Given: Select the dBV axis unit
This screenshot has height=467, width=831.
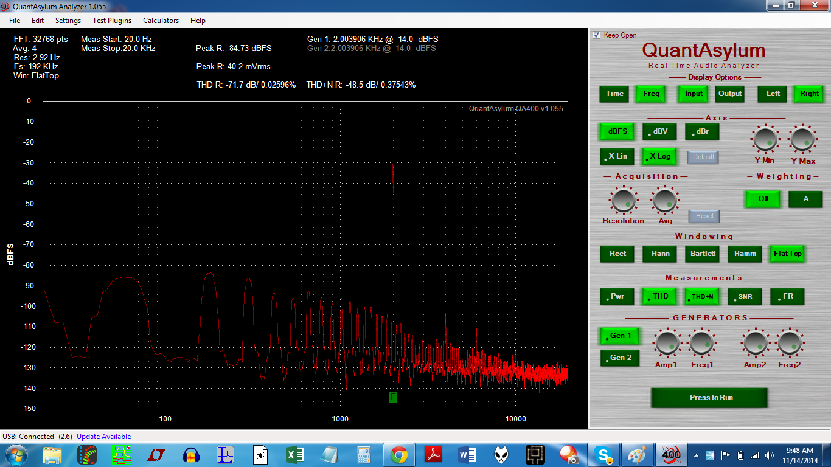Looking at the screenshot, I should point(659,131).
